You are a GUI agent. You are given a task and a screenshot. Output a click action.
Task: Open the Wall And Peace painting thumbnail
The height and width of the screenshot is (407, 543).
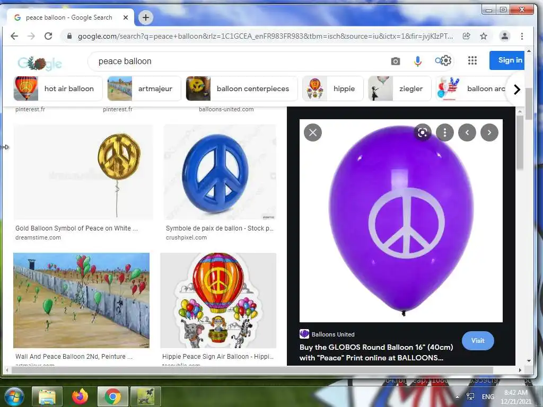point(81,300)
